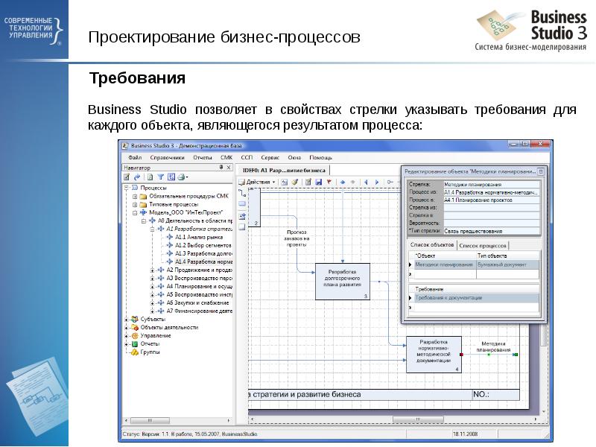
Task: Open the Помощь menu
Action: [x=321, y=157]
